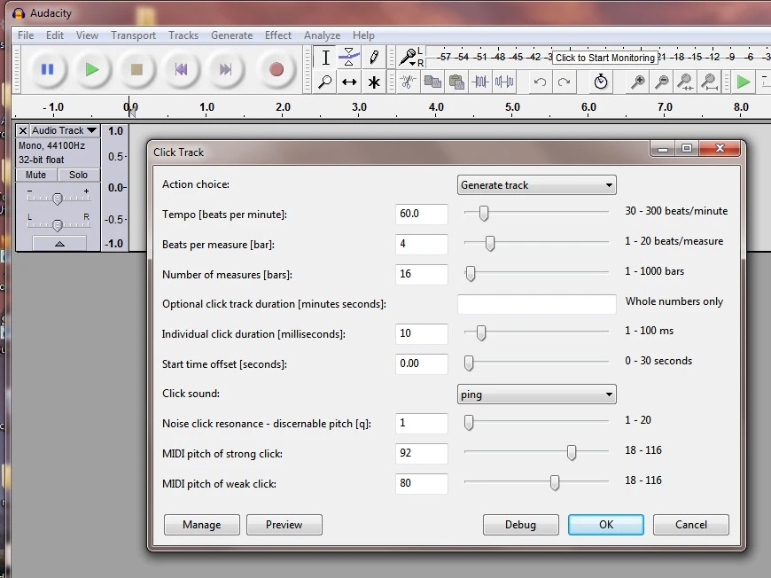The height and width of the screenshot is (578, 771).
Task: Click the Tempo value field
Action: point(422,214)
